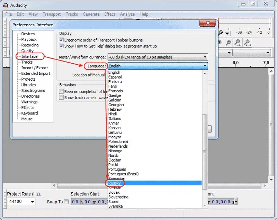Open the Tracks menu
The image size is (277, 220).
72,14
